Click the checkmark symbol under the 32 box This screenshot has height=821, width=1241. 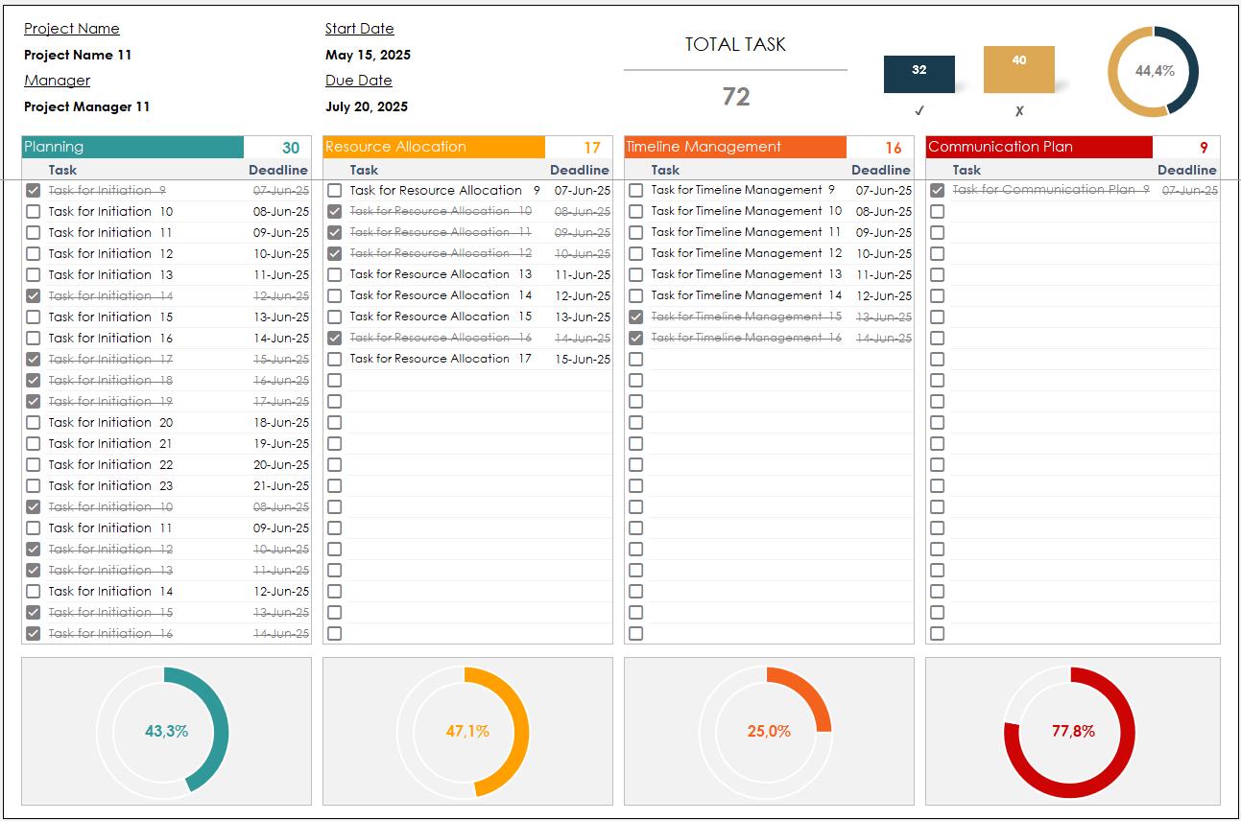coord(919,111)
